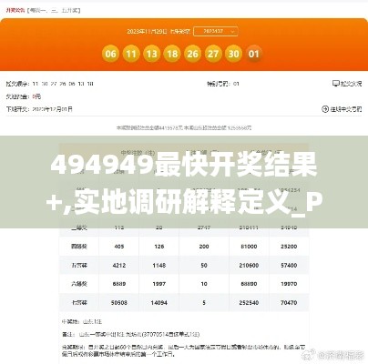The width and height of the screenshot is (368, 364).
Task: Select the yellow lottery ball 18
Action: [172, 54]
